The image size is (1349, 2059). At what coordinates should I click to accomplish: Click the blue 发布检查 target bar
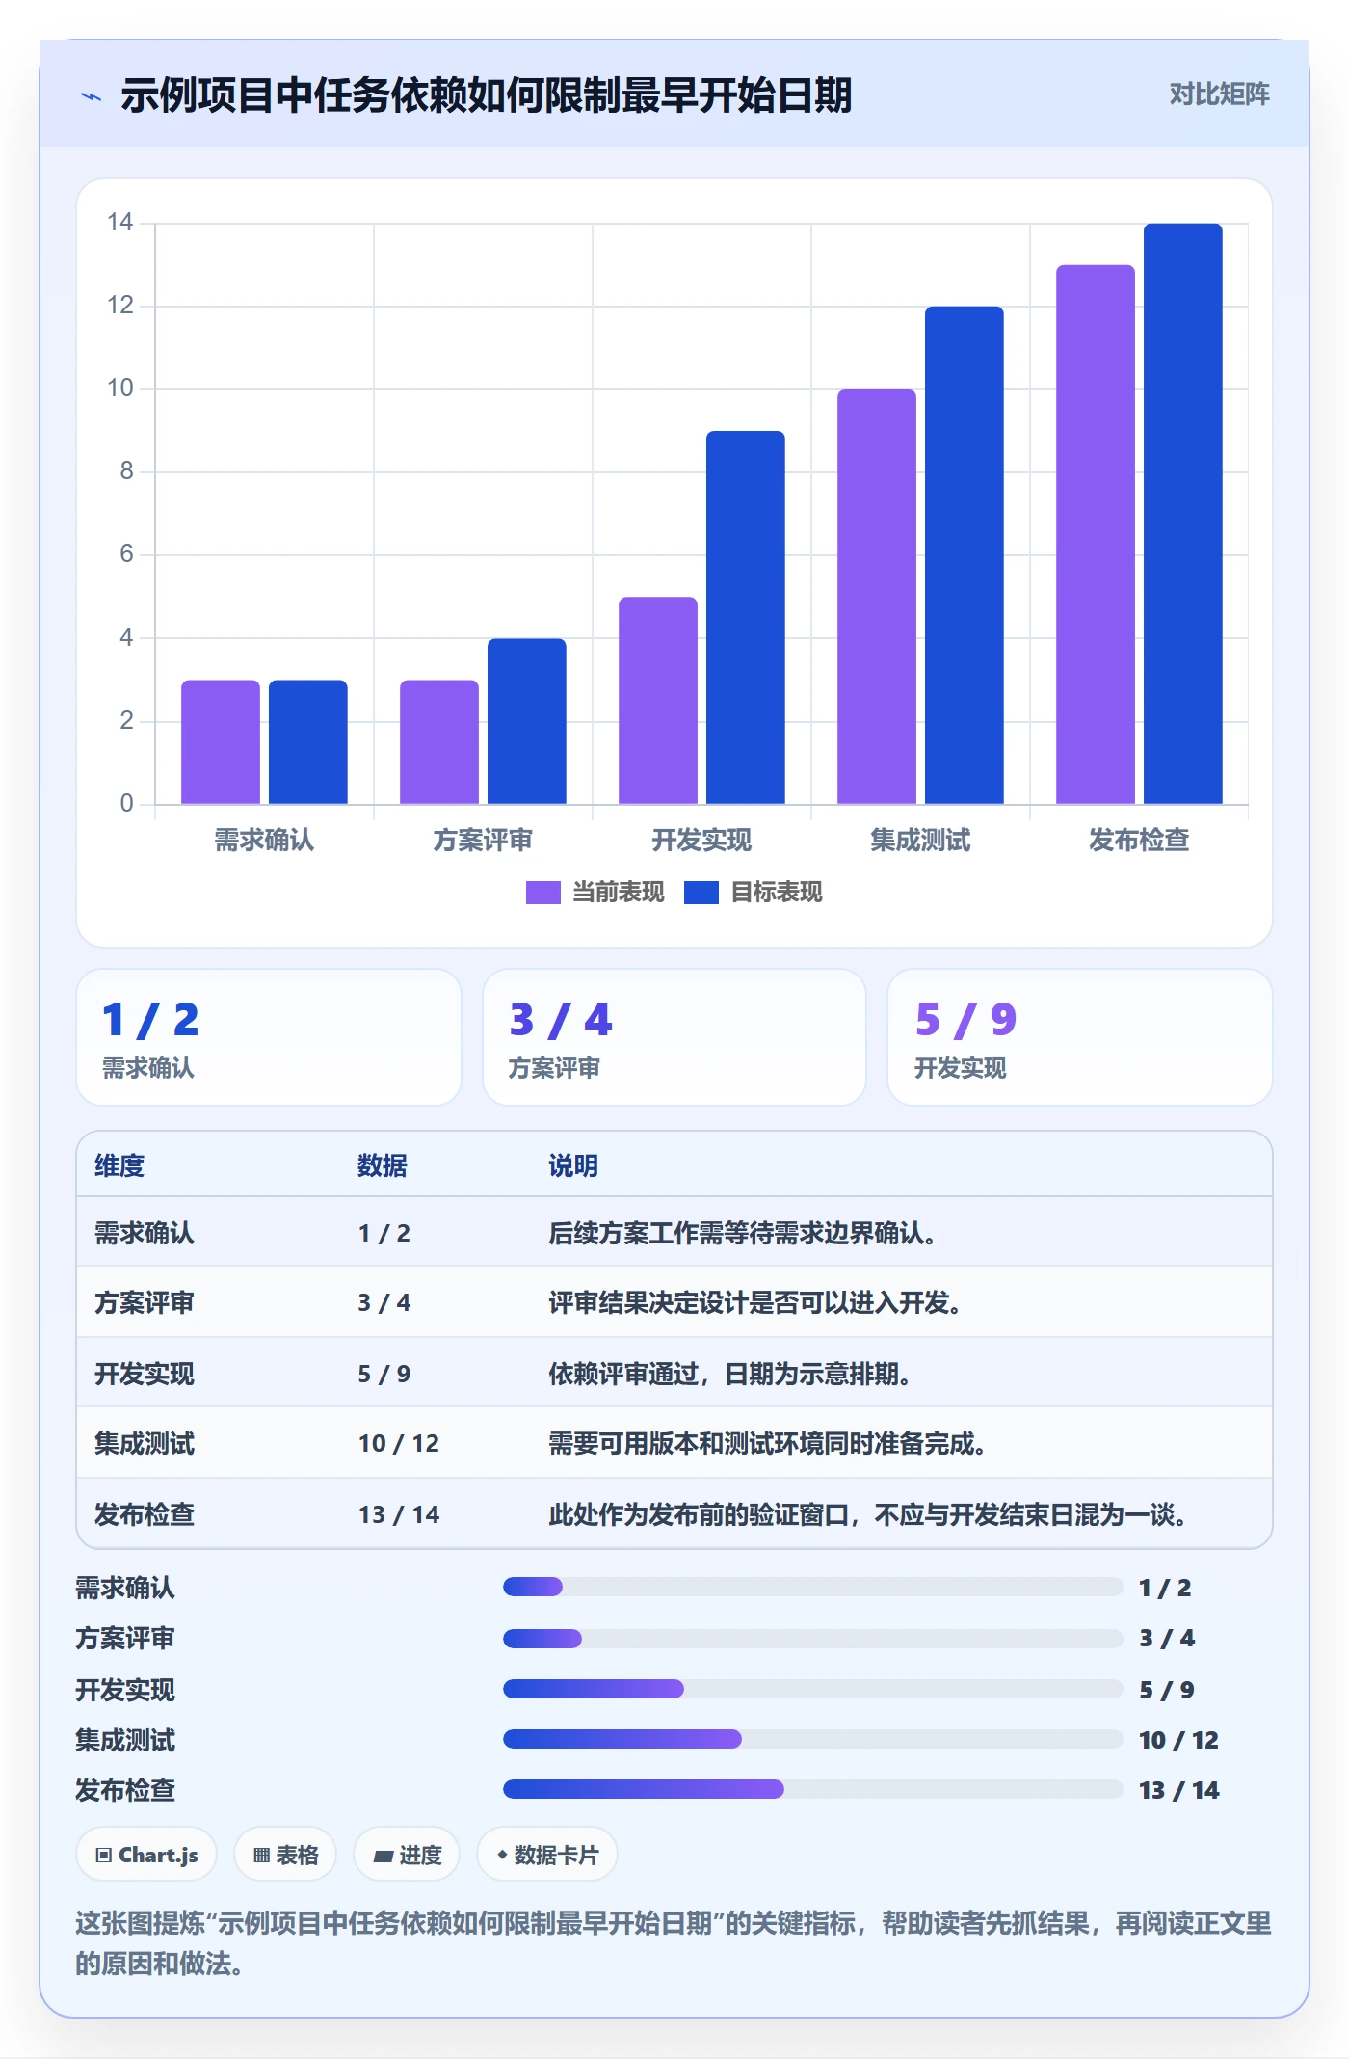(1183, 514)
